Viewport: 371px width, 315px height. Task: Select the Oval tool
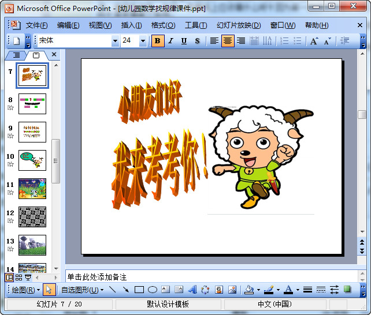pos(153,290)
